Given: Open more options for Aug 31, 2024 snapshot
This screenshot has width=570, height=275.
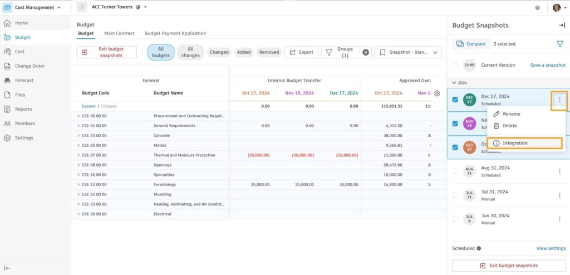Looking at the screenshot, I should point(559,171).
